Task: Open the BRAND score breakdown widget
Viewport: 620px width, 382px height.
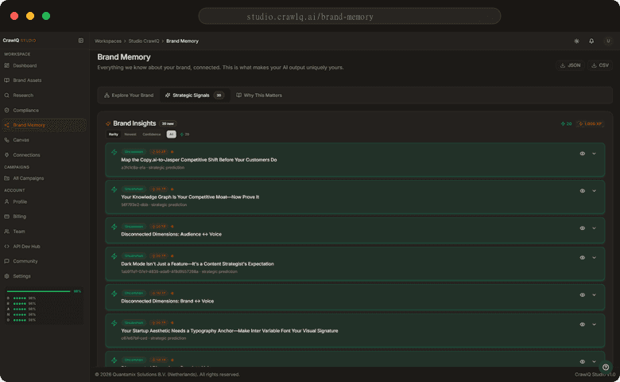Action: [44, 306]
